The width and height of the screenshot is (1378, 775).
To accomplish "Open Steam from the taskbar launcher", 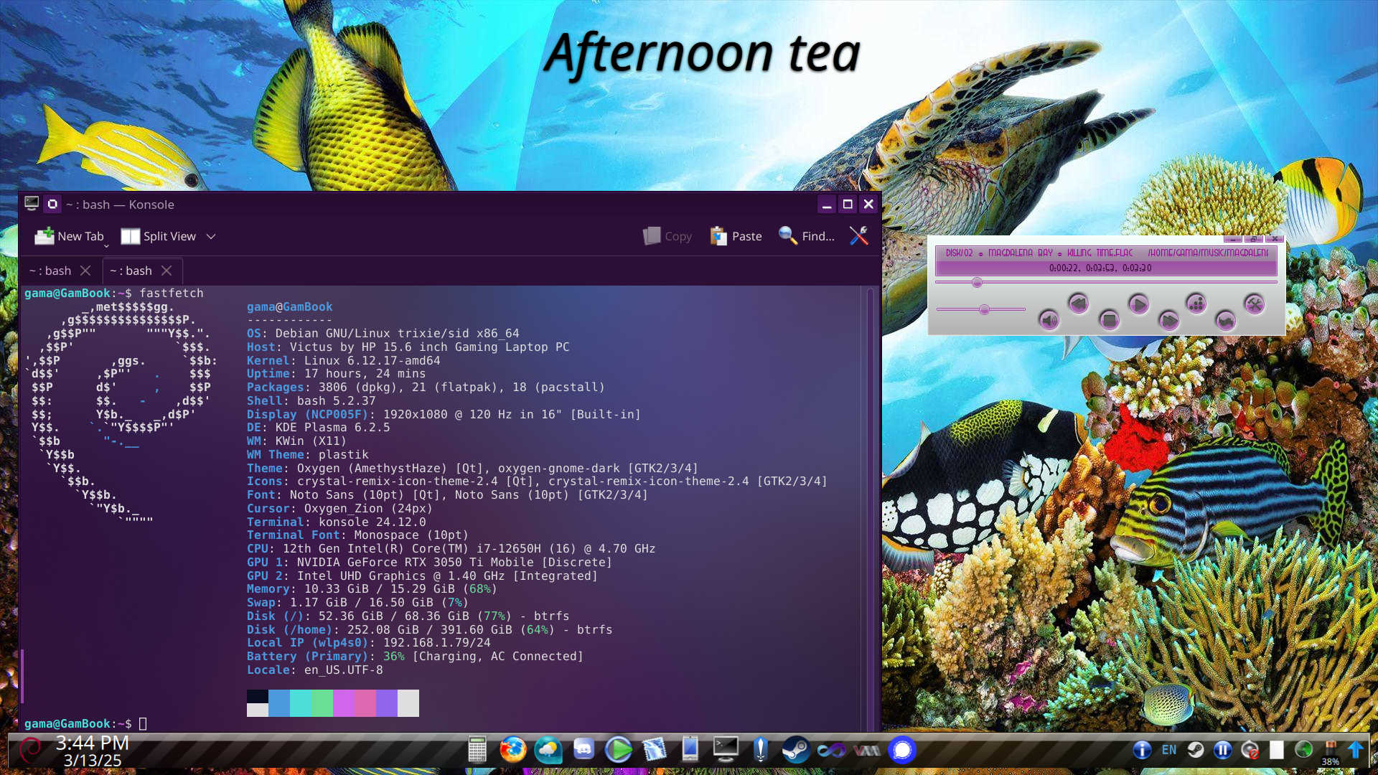I will [795, 750].
